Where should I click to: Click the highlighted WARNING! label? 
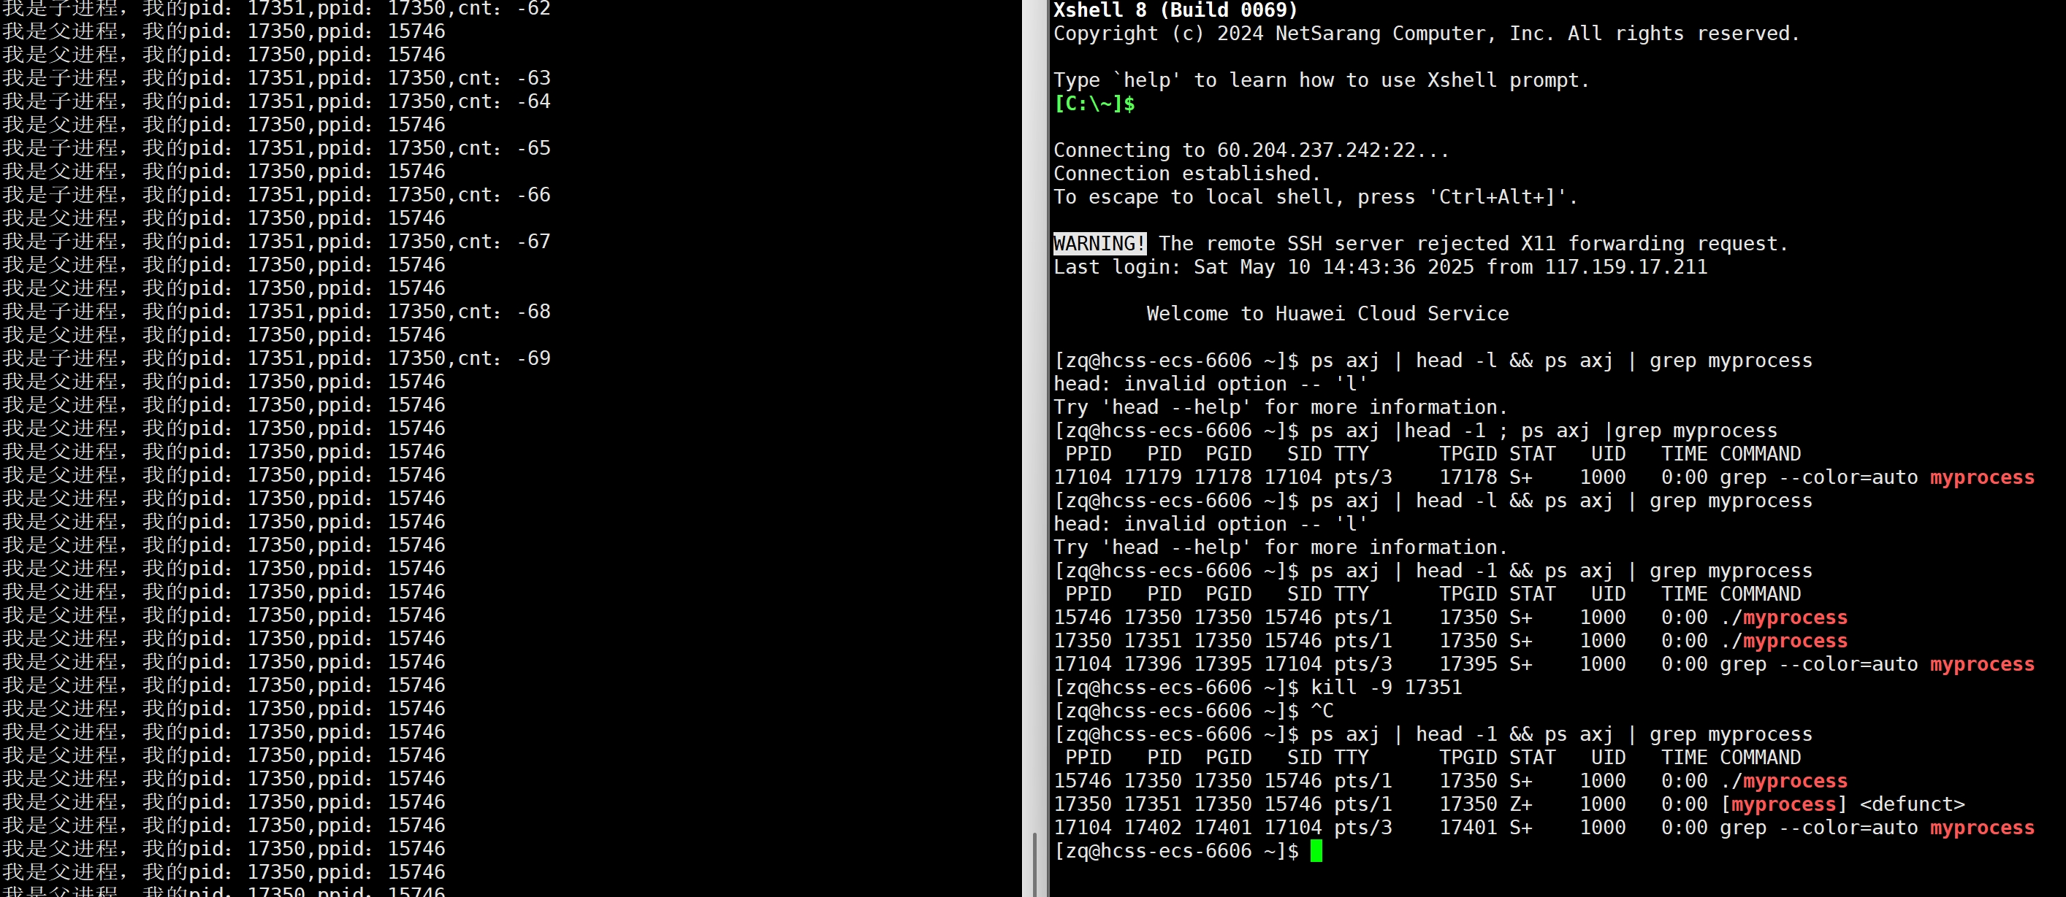(1099, 244)
